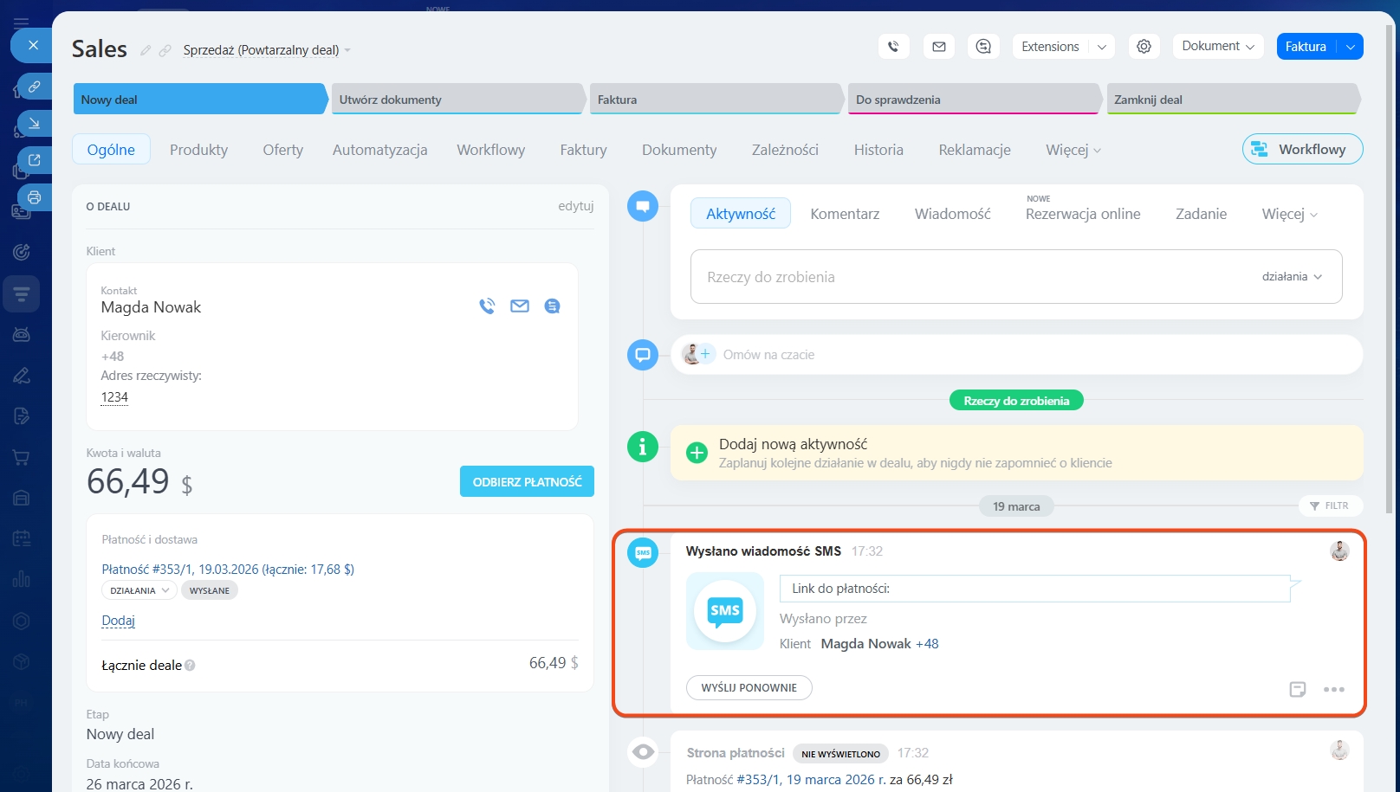Select the Komentarz tab
Image resolution: width=1400 pixels, height=792 pixels.
click(x=845, y=214)
